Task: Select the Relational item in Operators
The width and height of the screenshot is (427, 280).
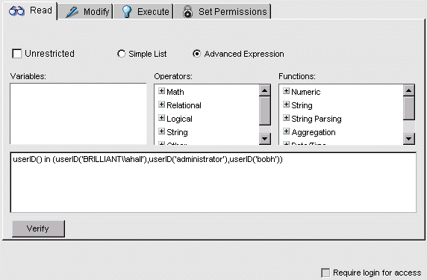Action: click(x=184, y=105)
